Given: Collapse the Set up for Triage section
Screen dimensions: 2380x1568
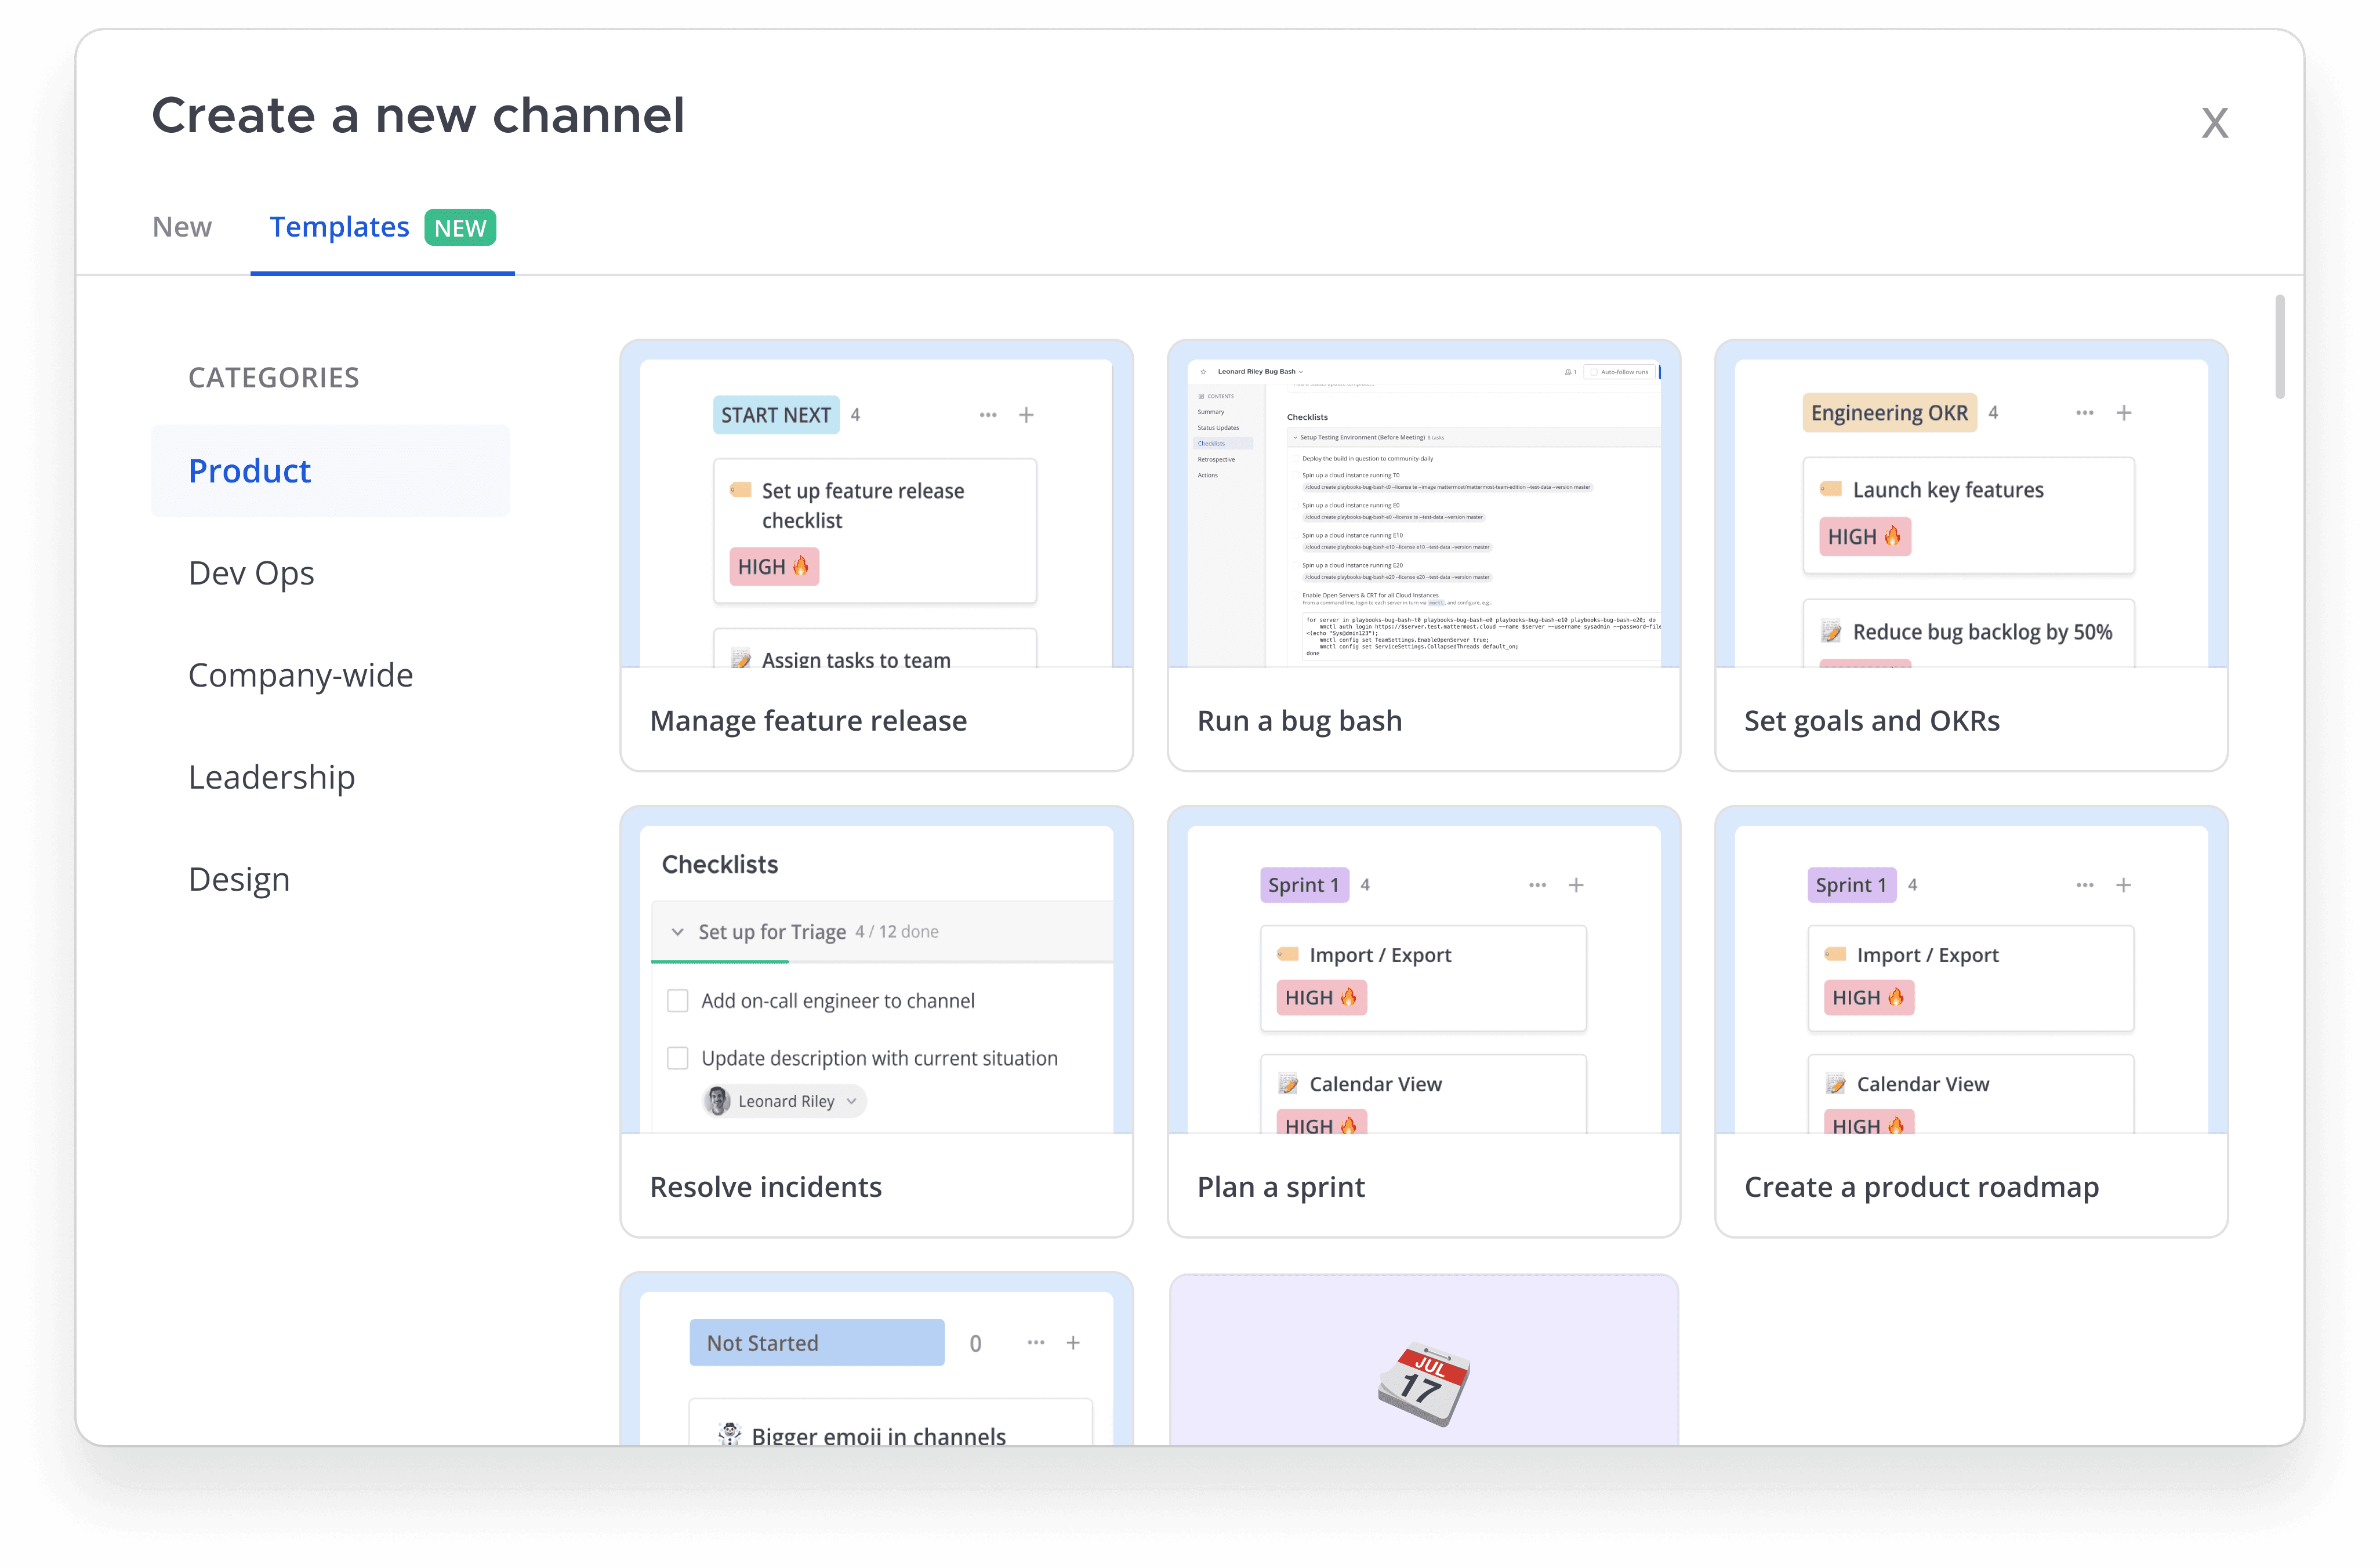Looking at the screenshot, I should (x=678, y=932).
